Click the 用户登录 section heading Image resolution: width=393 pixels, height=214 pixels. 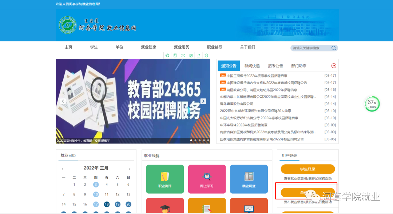point(289,156)
